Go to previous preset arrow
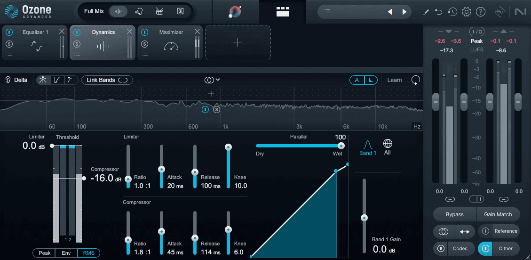The width and height of the screenshot is (531, 260). tap(390, 12)
